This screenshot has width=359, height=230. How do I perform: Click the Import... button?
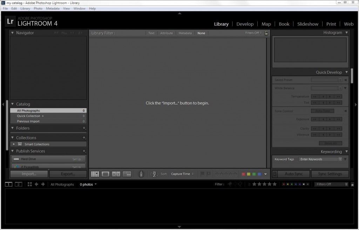29,174
